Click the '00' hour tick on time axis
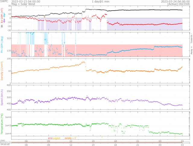 160,141
